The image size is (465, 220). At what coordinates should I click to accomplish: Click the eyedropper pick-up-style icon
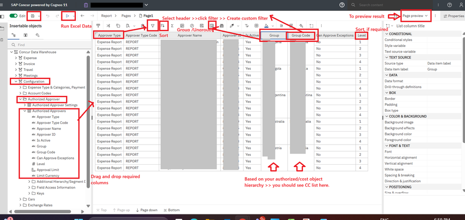point(232,26)
